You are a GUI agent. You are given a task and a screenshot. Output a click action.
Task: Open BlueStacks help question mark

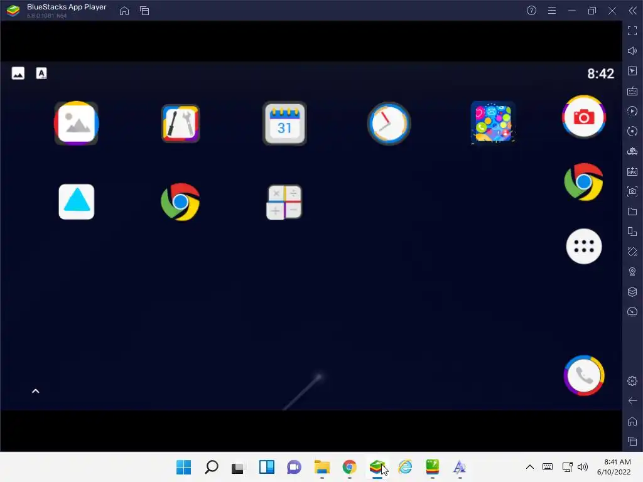coord(531,11)
